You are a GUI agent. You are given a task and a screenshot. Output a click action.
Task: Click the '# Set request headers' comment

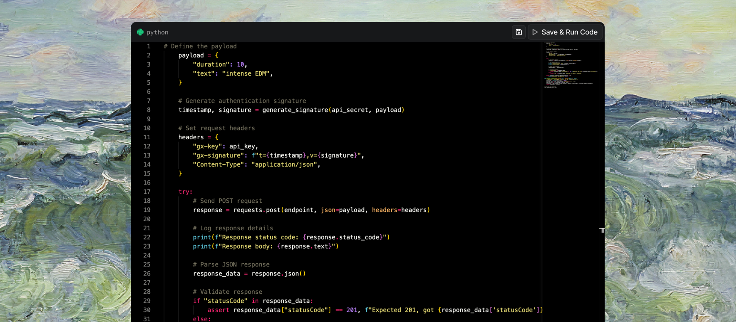[216, 128]
